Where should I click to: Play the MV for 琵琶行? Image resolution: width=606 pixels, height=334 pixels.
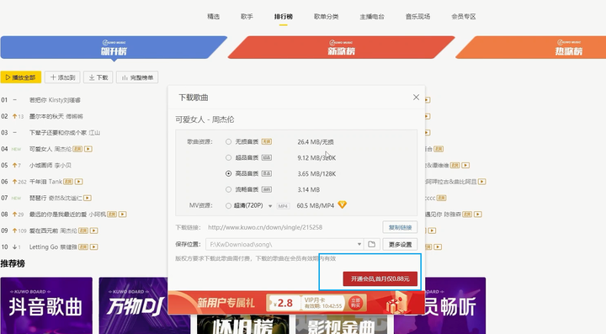coord(88,198)
